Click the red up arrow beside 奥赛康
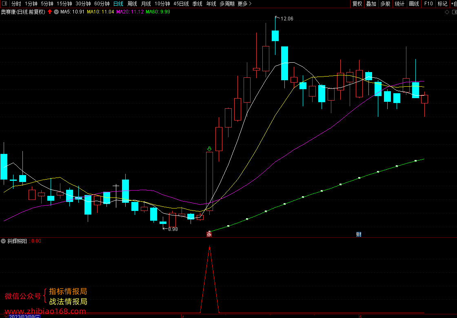457x318 pixels. tap(50, 12)
